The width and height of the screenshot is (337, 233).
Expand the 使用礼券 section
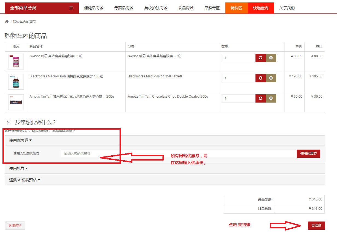coord(19,168)
